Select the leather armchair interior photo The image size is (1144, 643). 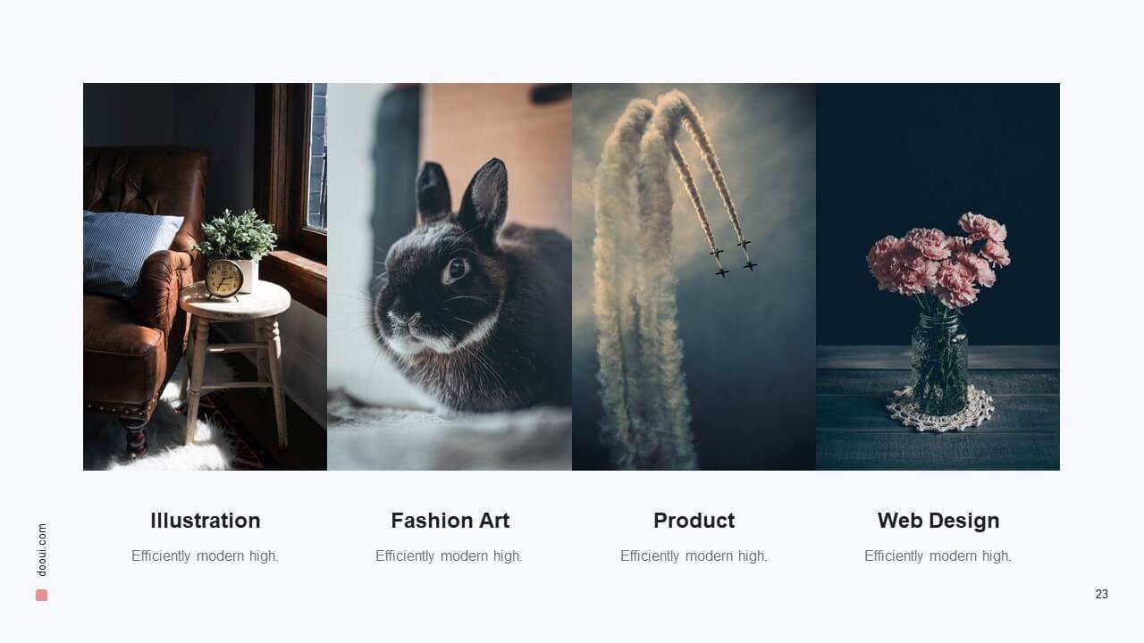[x=205, y=277]
